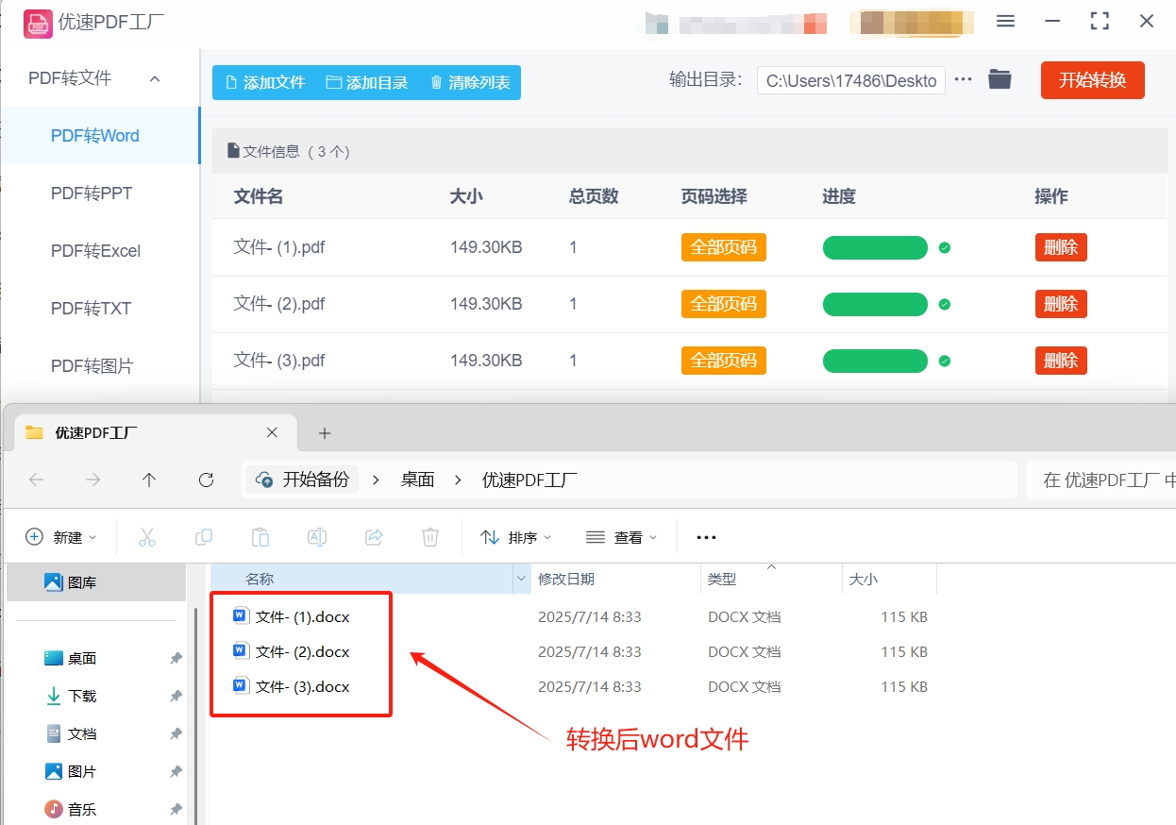Delete 文件- (2).pdf using its 删除 button
This screenshot has height=825, width=1176.
(1060, 303)
